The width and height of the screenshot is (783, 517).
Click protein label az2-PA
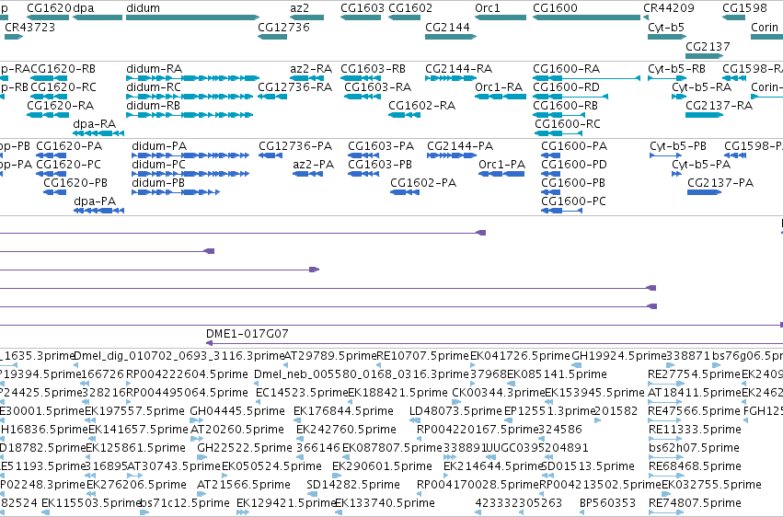pyautogui.click(x=314, y=164)
